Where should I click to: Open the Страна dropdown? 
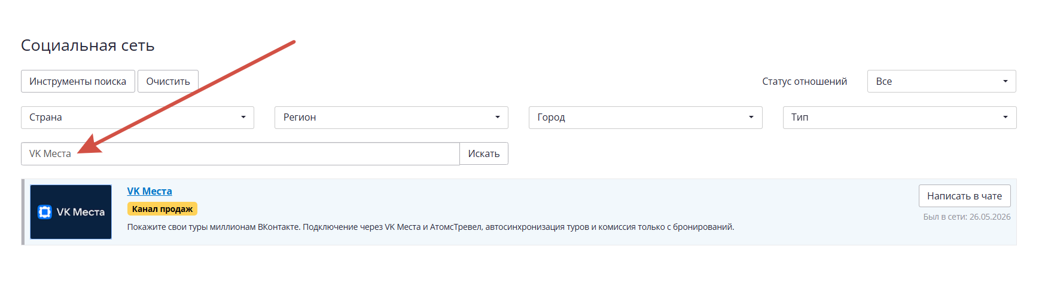click(x=138, y=118)
